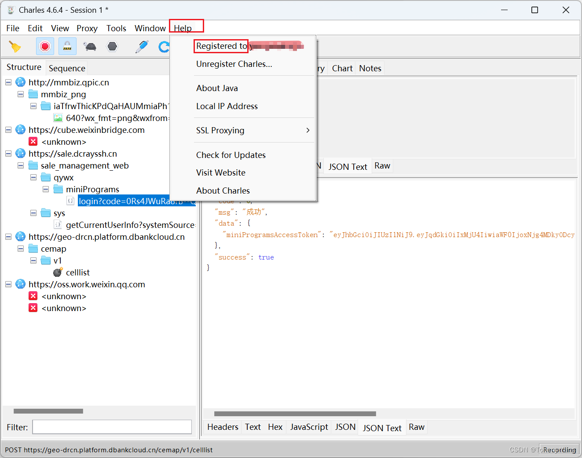Screen dimensions: 582x458
Task: Collapse the sale_management_web folder node
Action: tap(21, 165)
